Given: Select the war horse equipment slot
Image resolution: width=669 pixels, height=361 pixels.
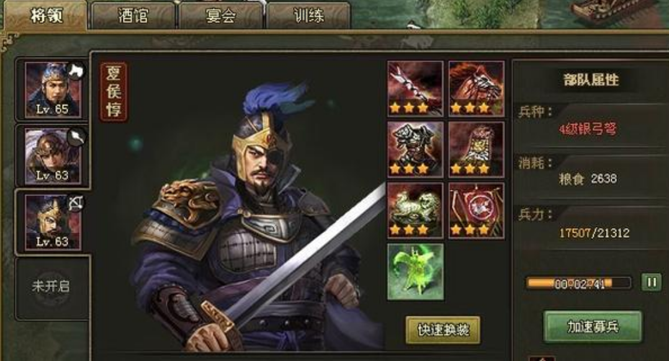Looking at the screenshot, I should pyautogui.click(x=476, y=88).
